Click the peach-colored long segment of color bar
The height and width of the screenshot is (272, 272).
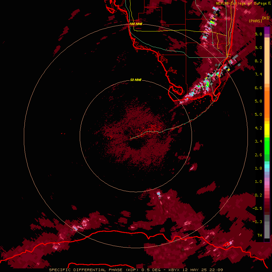pyautogui.click(x=267, y=62)
